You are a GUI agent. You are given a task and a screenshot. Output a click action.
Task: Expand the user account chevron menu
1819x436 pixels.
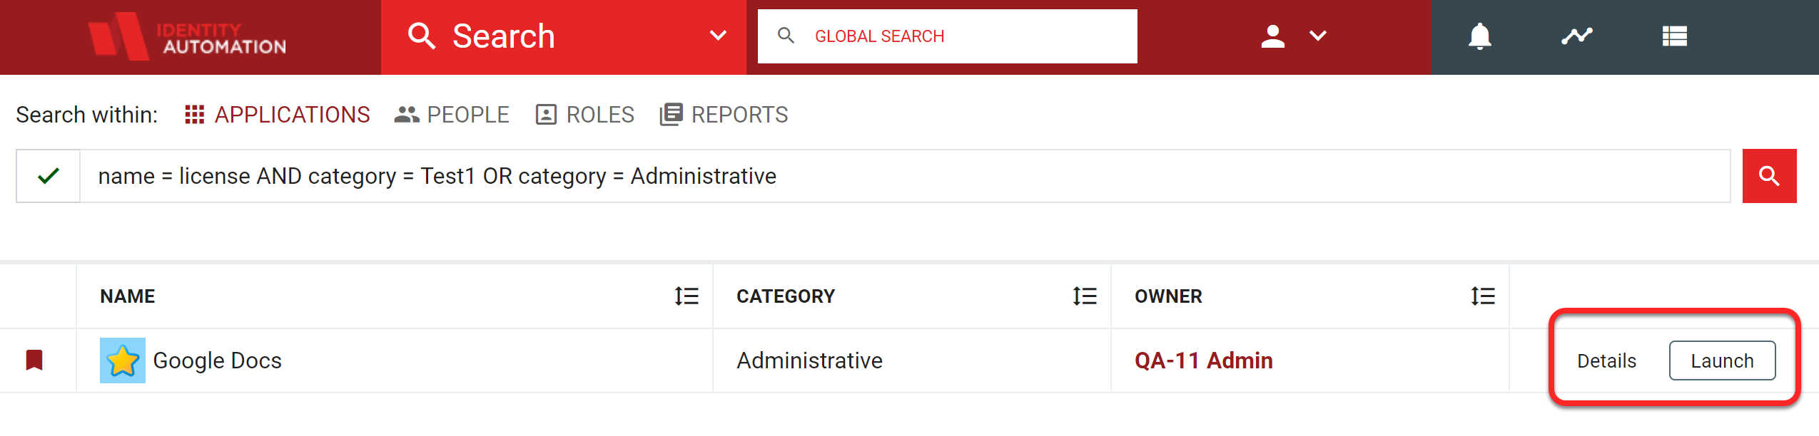[x=1318, y=36]
